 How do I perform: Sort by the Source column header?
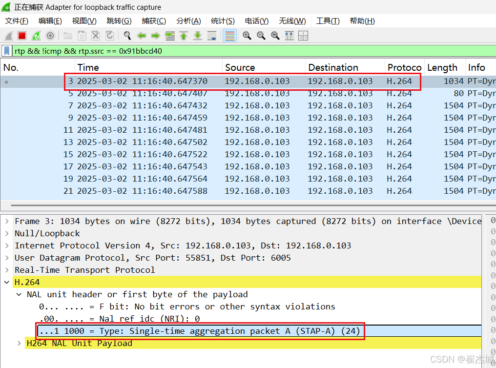pyautogui.click(x=264, y=67)
